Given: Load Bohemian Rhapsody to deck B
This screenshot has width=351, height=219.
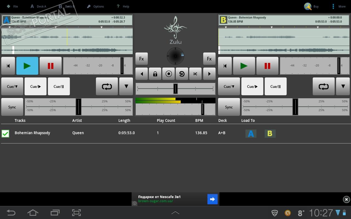Looking at the screenshot, I should point(270,133).
